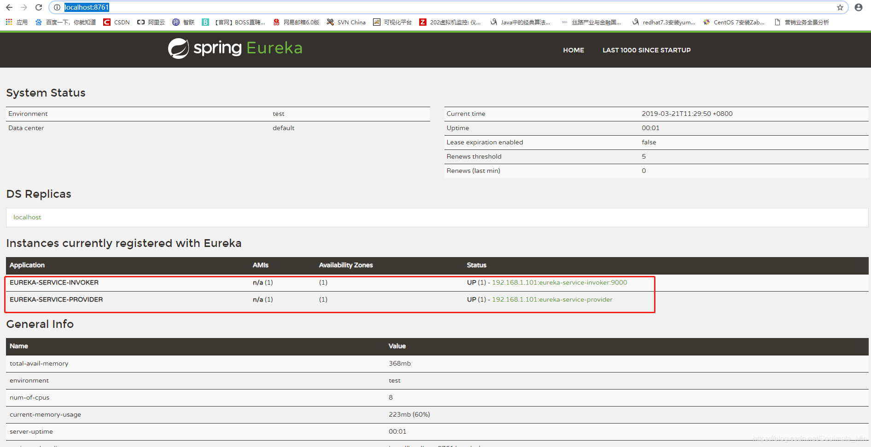The image size is (871, 447).
Task: Open the 202虚拟机监控 Zabbix bookmark
Action: click(450, 22)
